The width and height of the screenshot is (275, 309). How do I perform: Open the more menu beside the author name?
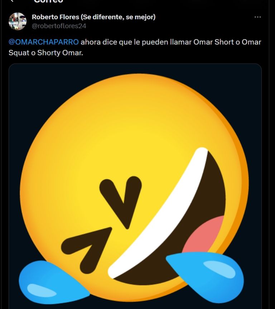pos(257,17)
